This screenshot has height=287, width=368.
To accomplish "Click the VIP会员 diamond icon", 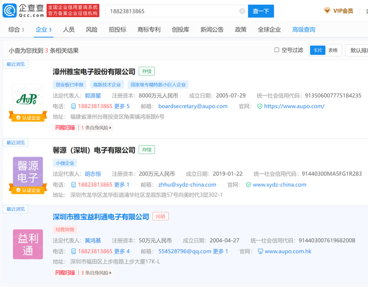I will pos(327,10).
